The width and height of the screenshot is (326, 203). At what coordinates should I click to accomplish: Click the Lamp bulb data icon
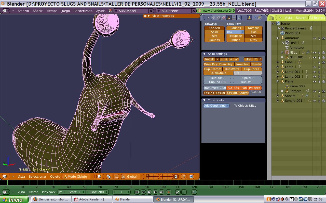(300, 67)
